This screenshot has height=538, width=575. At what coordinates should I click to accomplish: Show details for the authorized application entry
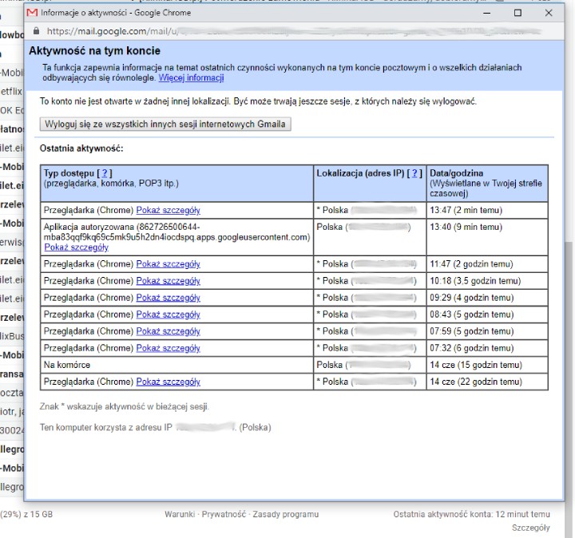(x=76, y=247)
